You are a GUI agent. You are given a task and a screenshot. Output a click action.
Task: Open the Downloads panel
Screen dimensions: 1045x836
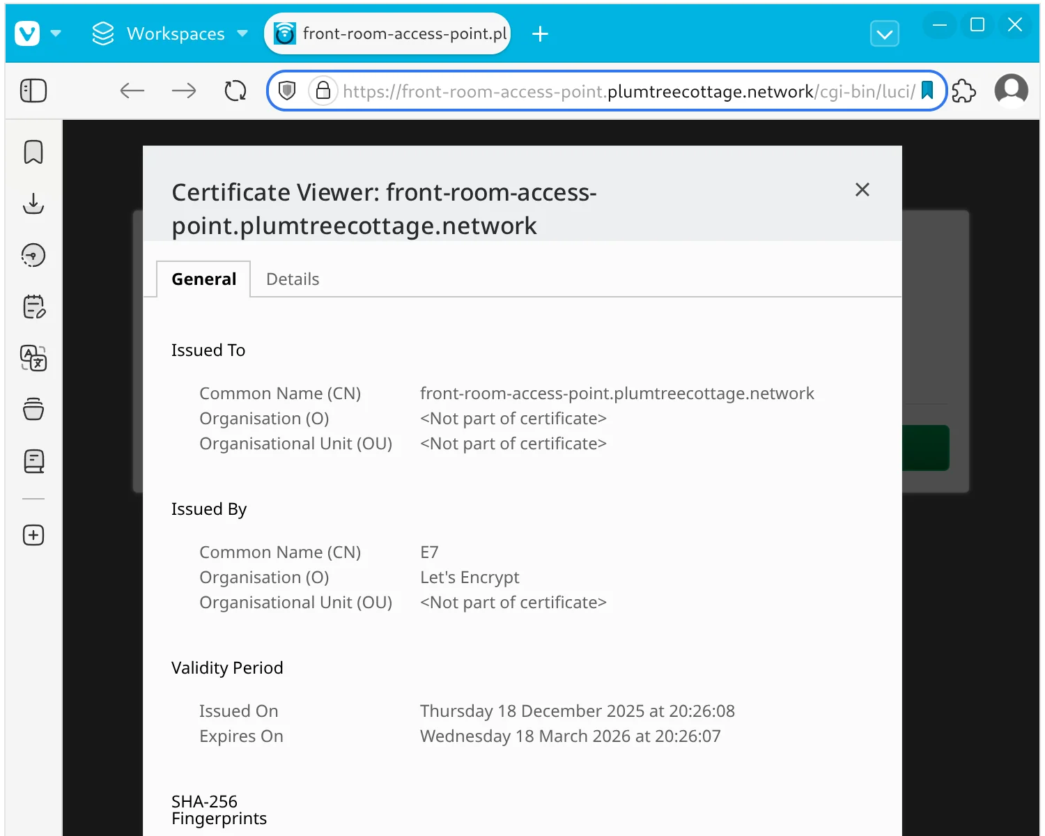point(33,204)
